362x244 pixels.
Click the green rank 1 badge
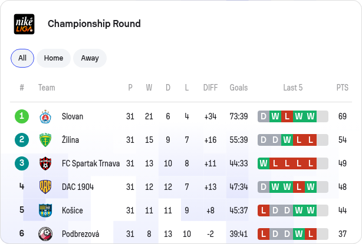click(x=22, y=116)
